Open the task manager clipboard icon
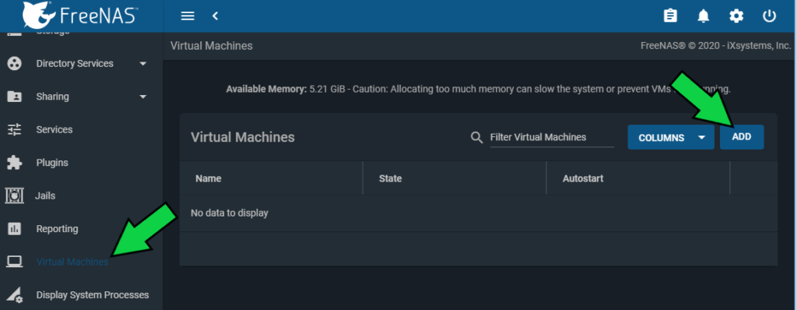The height and width of the screenshot is (310, 797). 670,16
